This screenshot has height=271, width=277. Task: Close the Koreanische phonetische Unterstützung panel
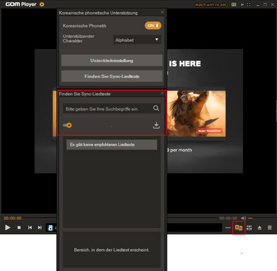(162, 12)
